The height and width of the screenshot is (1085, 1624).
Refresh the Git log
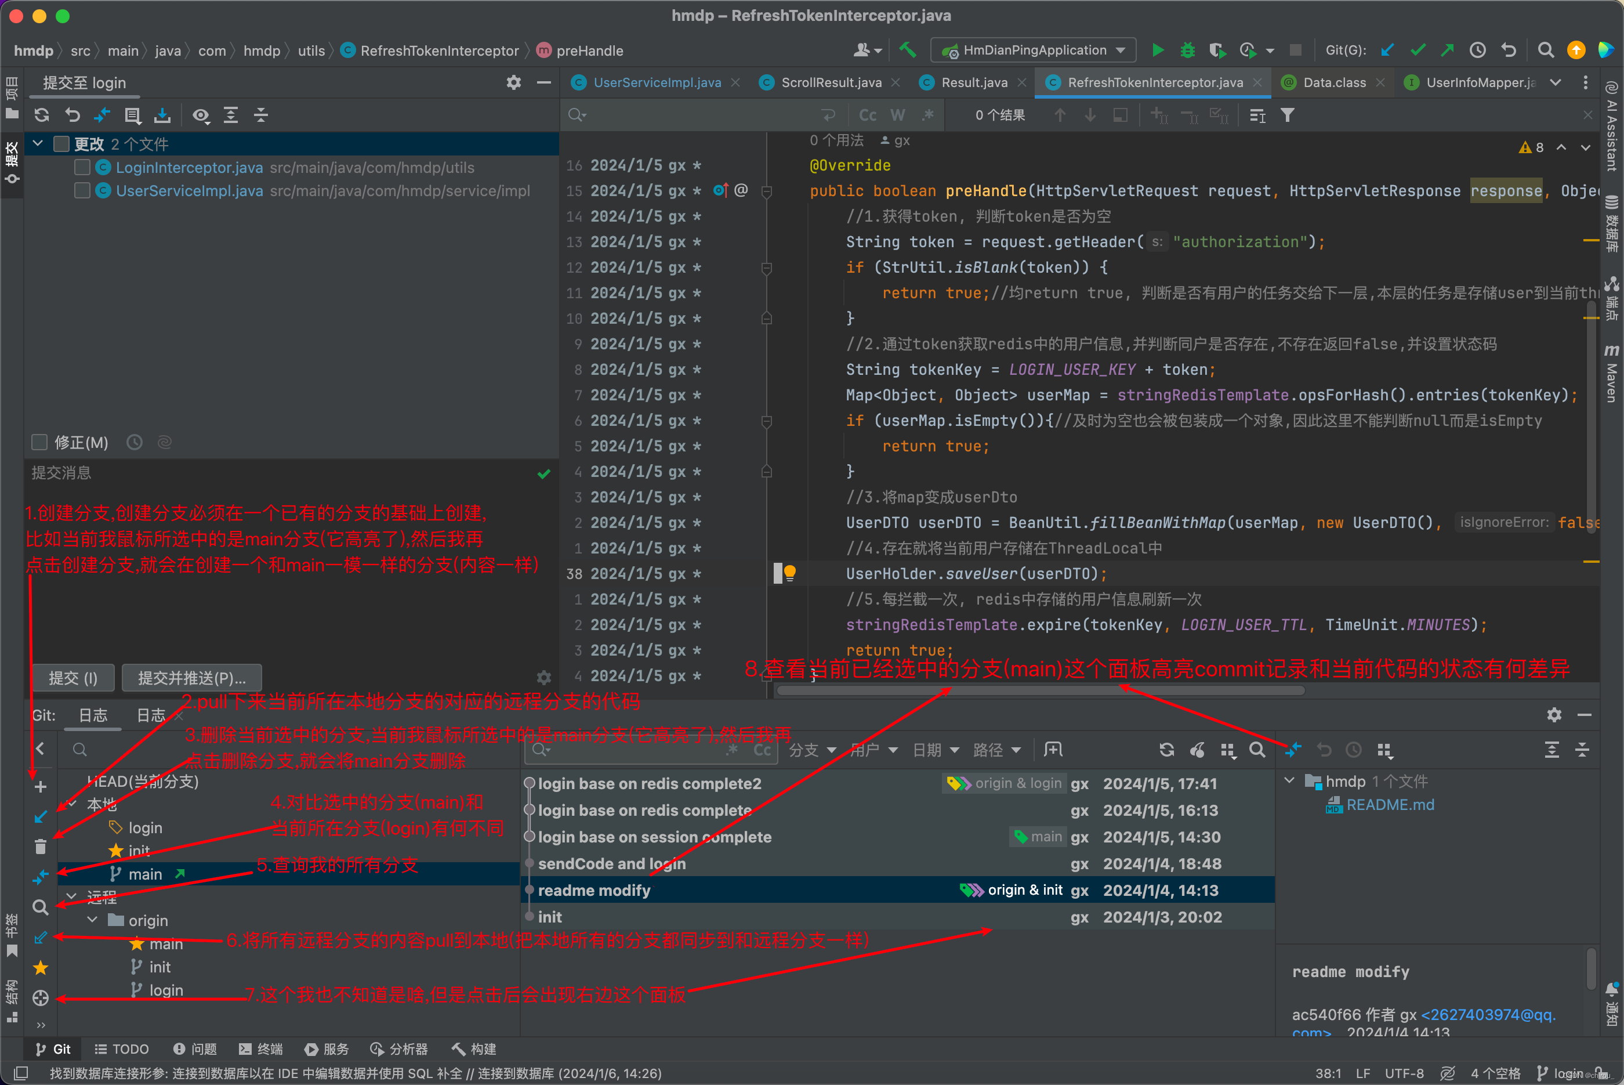click(1167, 750)
